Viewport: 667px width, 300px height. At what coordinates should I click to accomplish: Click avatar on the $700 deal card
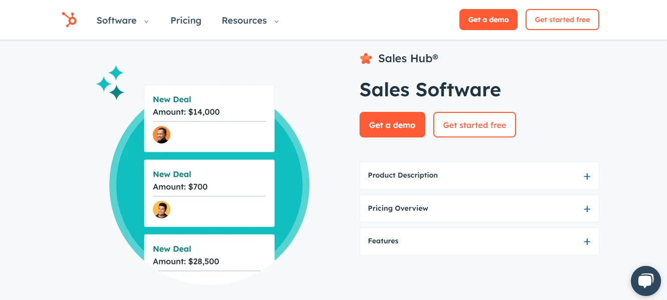click(x=161, y=210)
